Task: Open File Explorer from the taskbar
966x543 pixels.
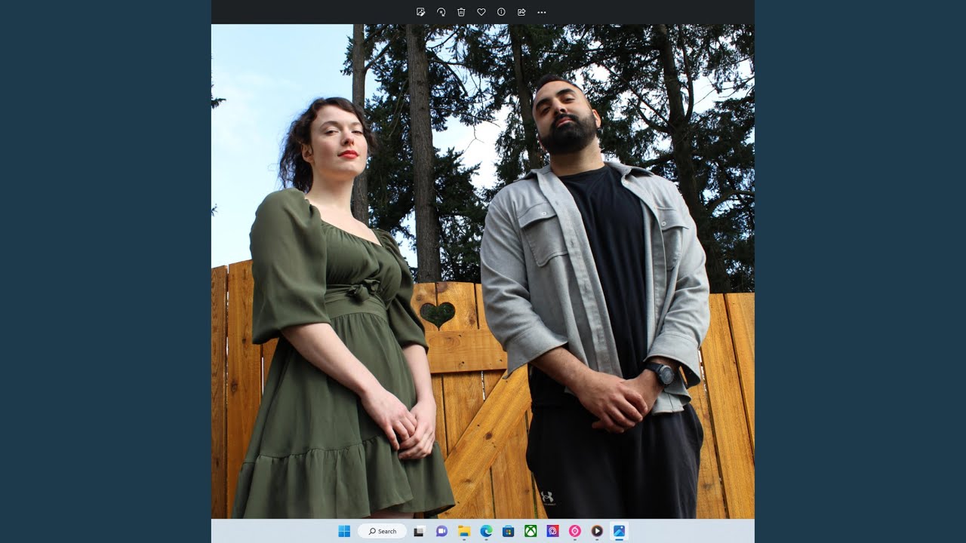Action: [x=464, y=531]
